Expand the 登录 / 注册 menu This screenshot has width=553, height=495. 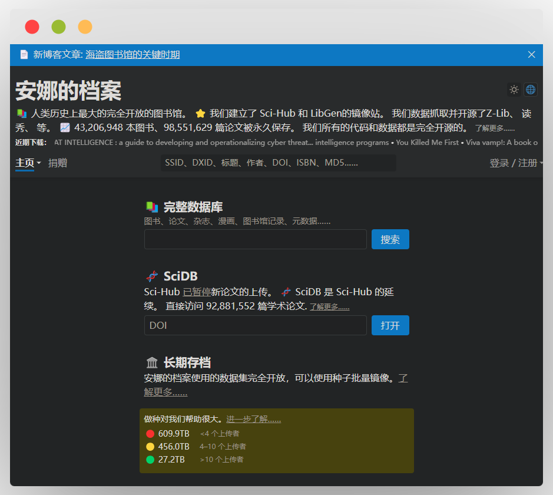point(516,163)
